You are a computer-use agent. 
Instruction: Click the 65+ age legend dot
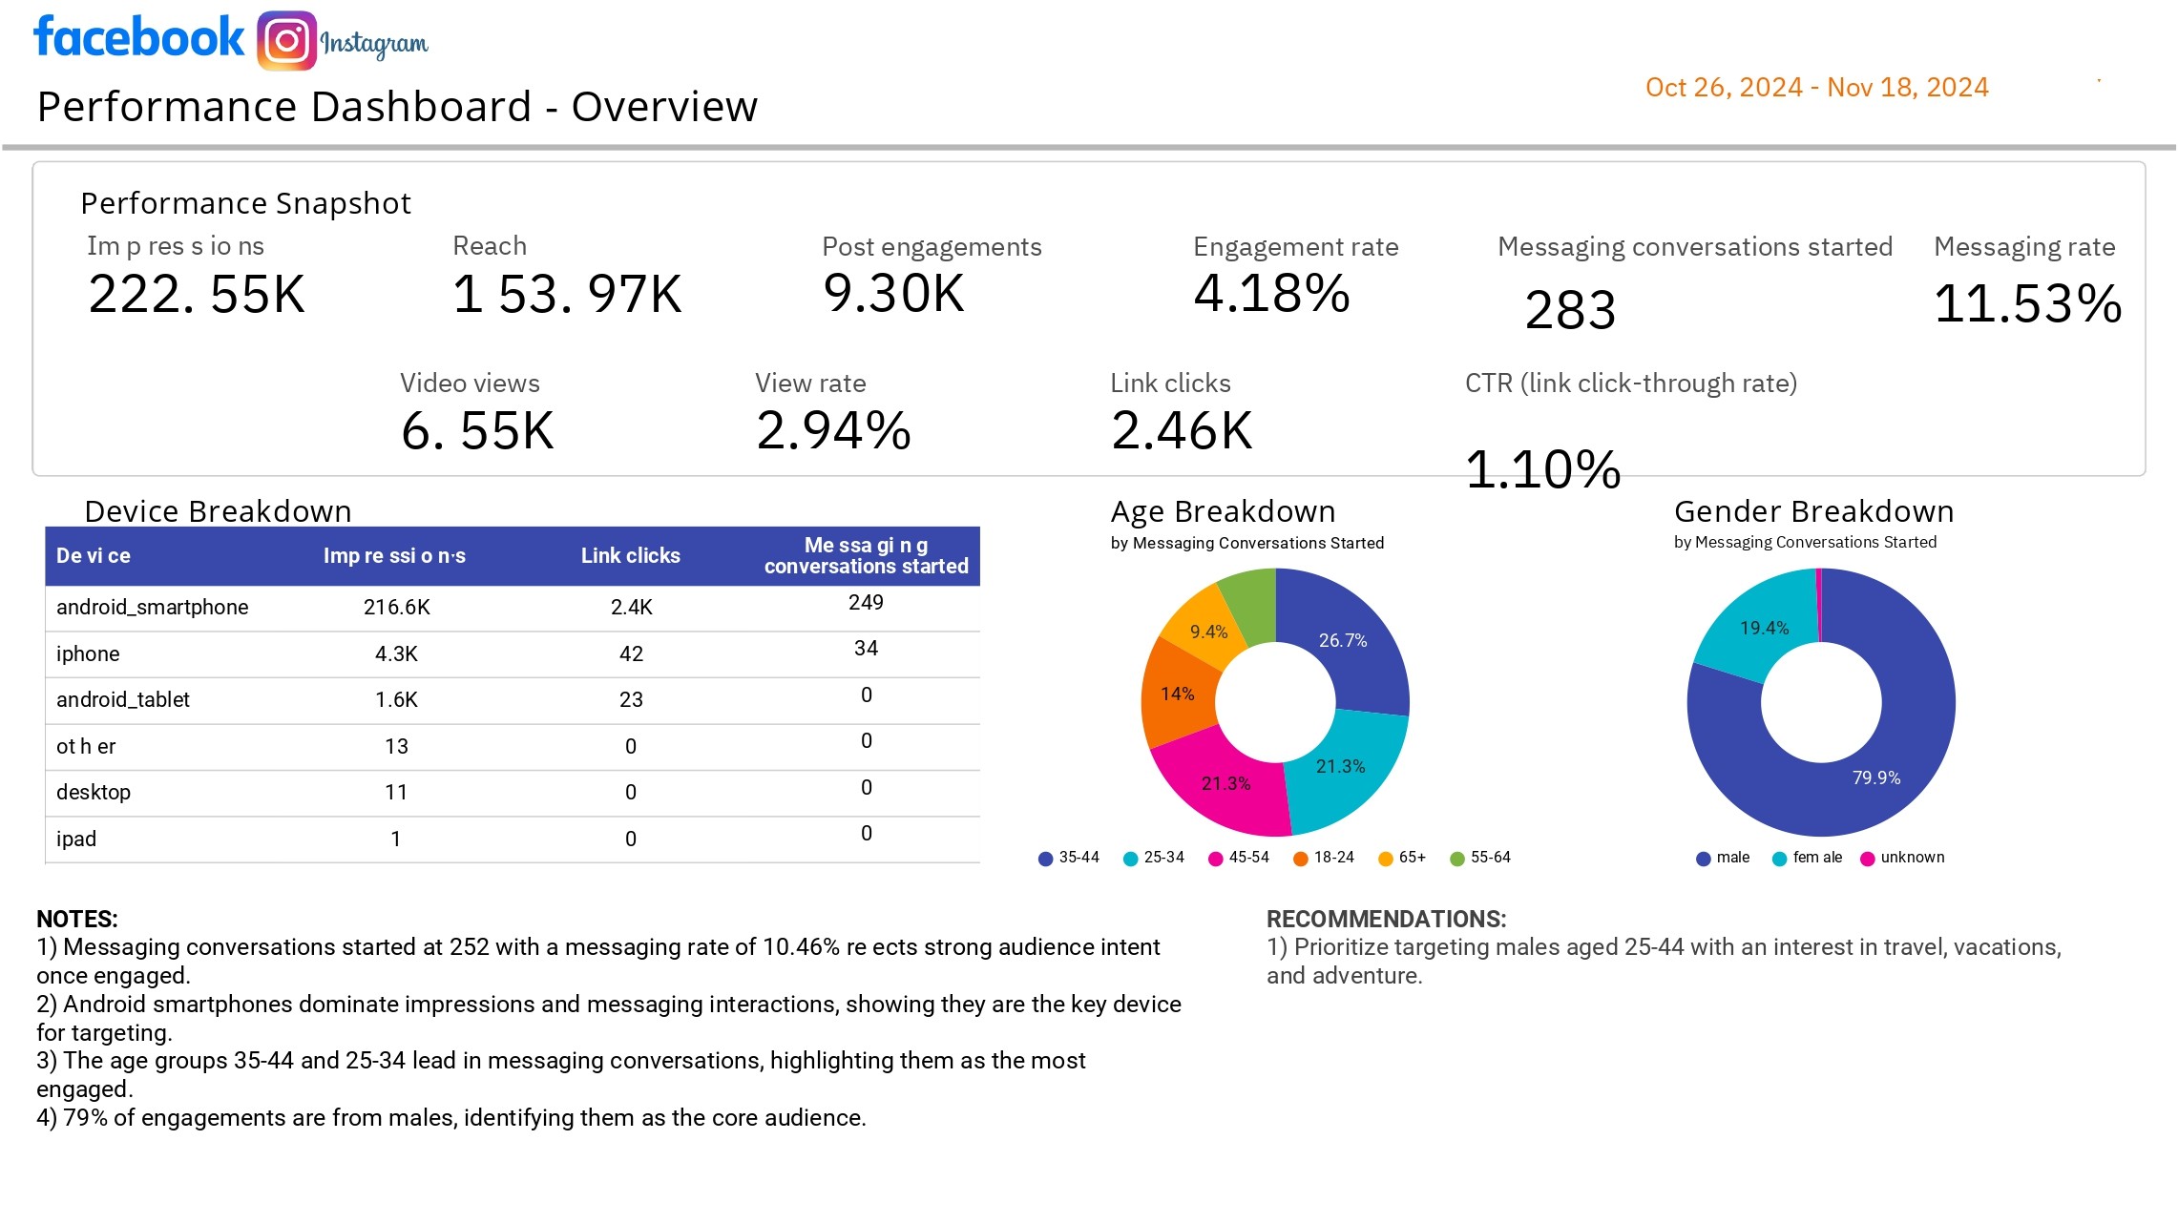1385,859
